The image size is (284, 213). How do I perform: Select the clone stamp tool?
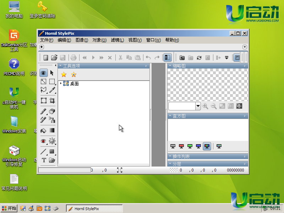click(52, 120)
